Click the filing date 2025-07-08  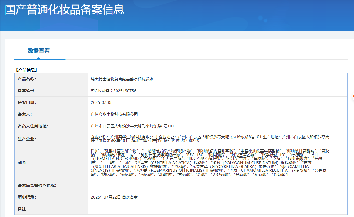102,102
